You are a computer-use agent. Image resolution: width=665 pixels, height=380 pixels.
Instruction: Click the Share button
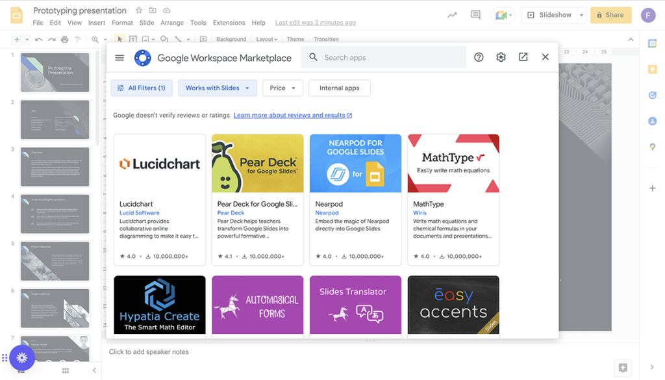click(610, 16)
